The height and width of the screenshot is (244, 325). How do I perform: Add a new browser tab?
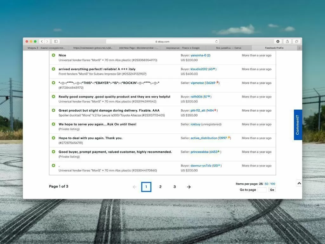click(x=300, y=48)
